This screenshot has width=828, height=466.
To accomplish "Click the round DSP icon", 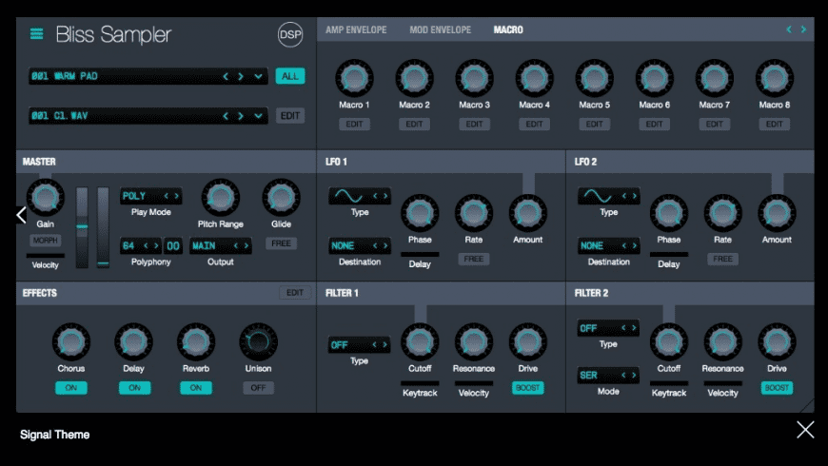I will pos(289,35).
